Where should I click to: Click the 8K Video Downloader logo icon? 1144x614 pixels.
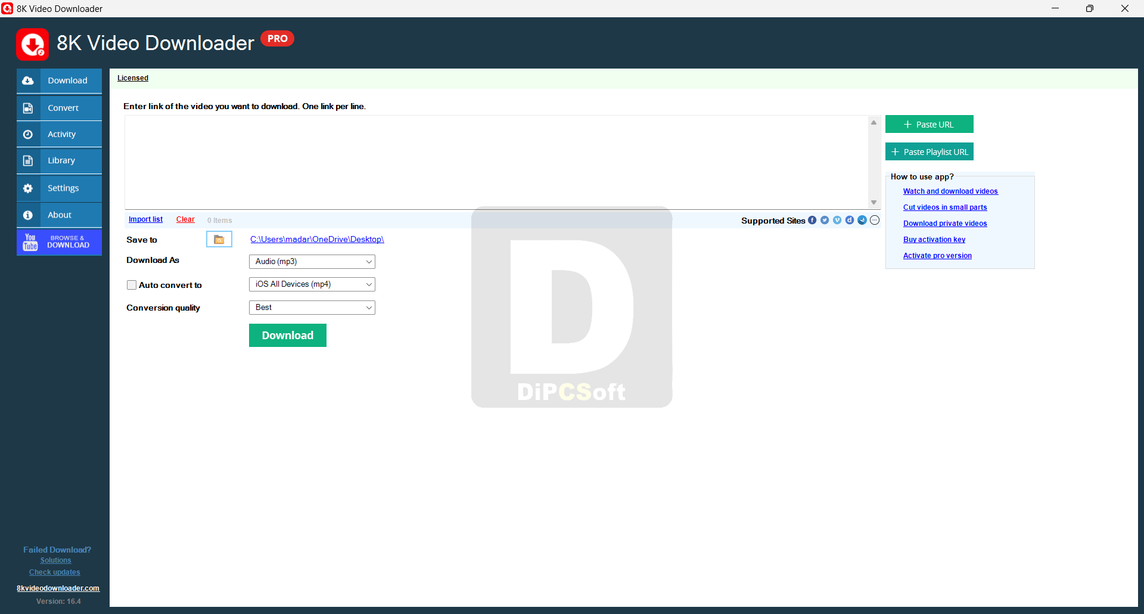click(33, 45)
